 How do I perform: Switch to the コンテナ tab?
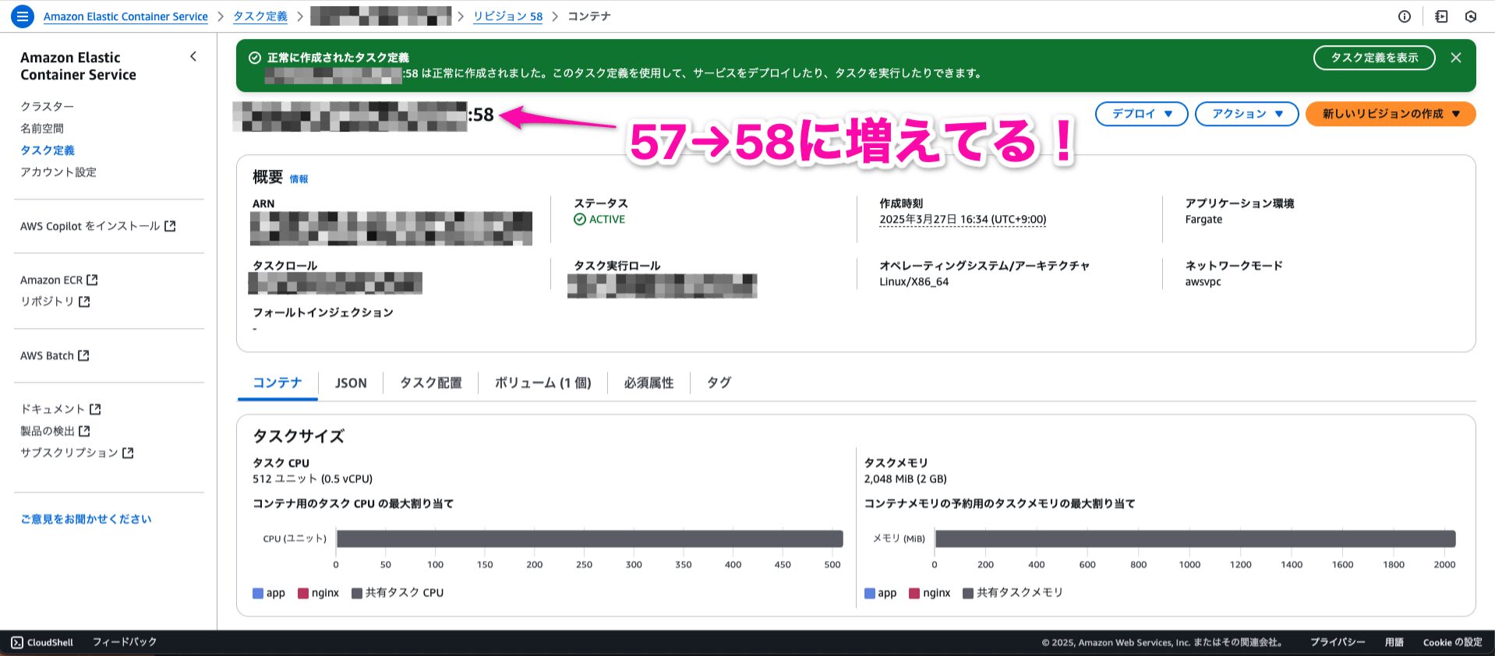coord(277,383)
